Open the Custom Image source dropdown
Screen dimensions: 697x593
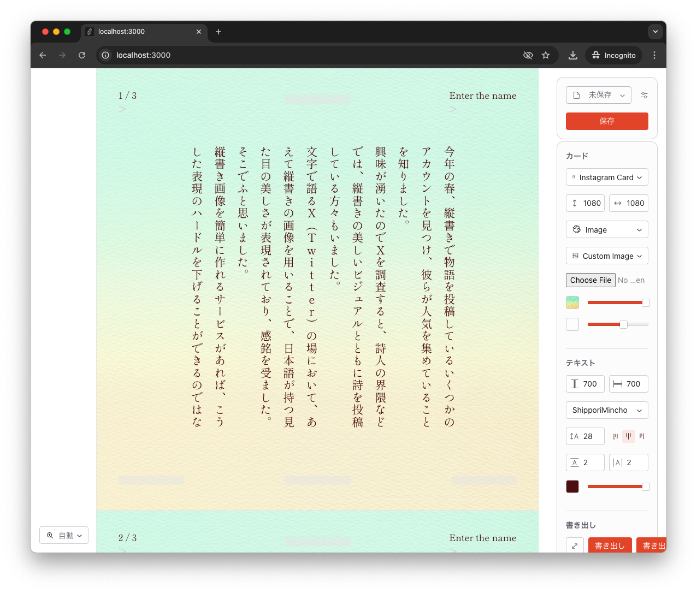click(607, 256)
